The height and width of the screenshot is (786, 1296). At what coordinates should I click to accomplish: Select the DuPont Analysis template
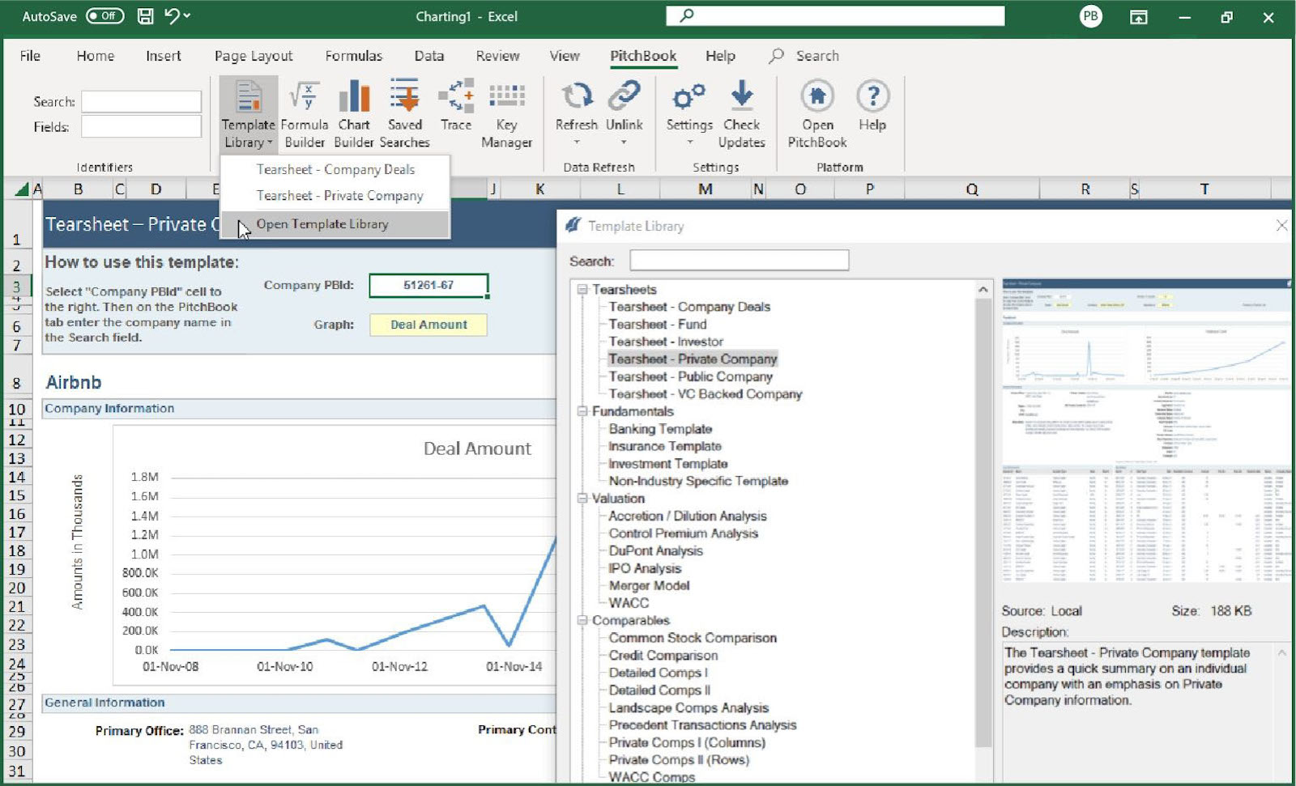(x=655, y=550)
